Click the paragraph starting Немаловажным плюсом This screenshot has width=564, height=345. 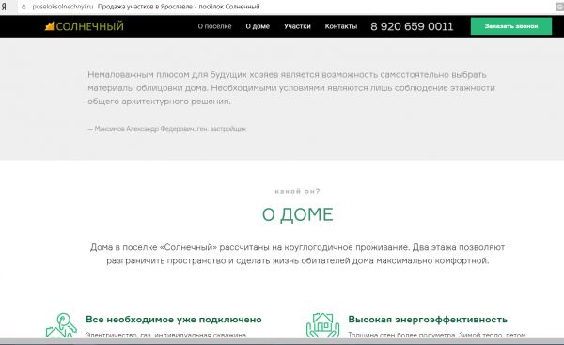[291, 88]
